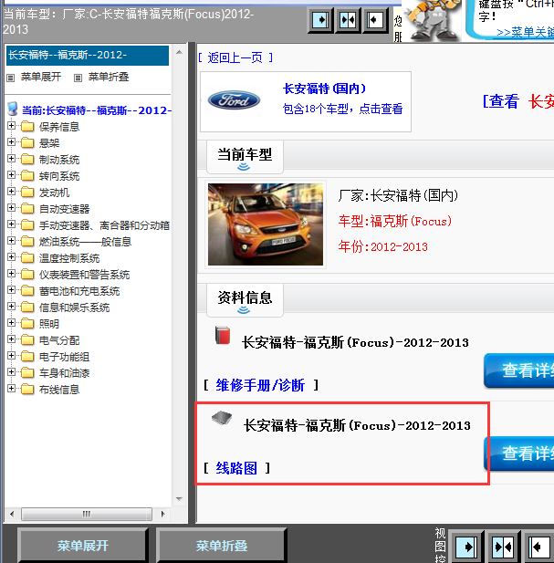554x563 pixels.
Task: Click folder icon of 自动变速器
Action: tap(27, 209)
